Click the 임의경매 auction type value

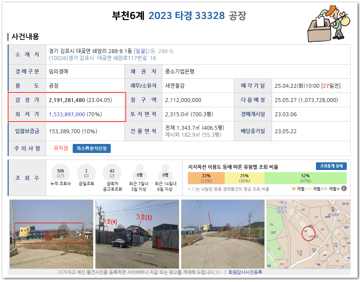tap(58, 71)
